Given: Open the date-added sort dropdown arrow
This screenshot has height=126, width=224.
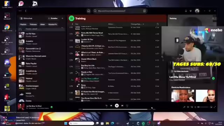Looking at the screenshot, I should [143, 24].
